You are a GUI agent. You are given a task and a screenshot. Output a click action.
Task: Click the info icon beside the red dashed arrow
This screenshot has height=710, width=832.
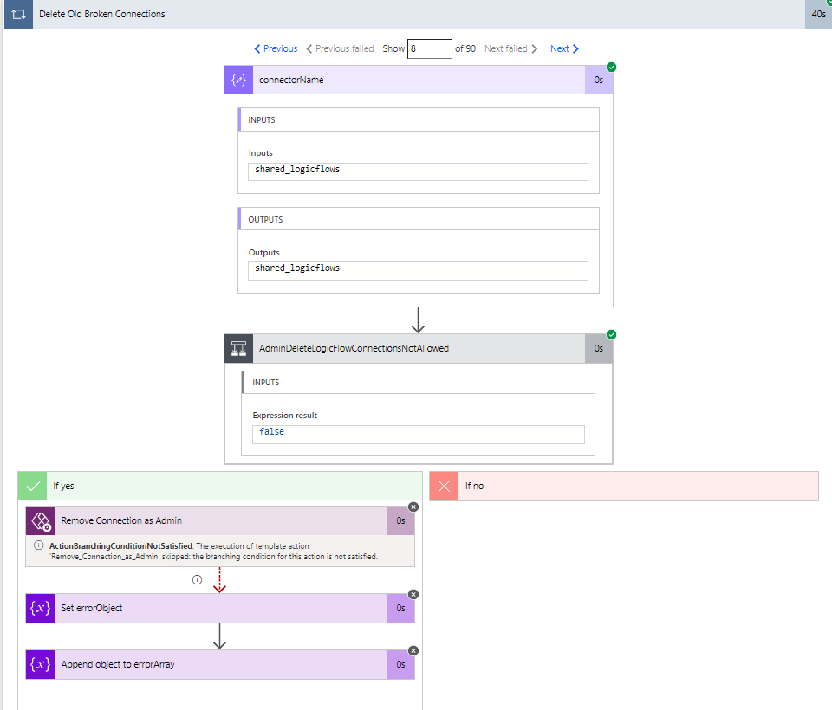click(x=197, y=579)
